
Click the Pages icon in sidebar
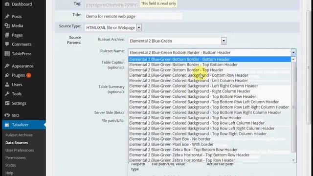point(7,35)
